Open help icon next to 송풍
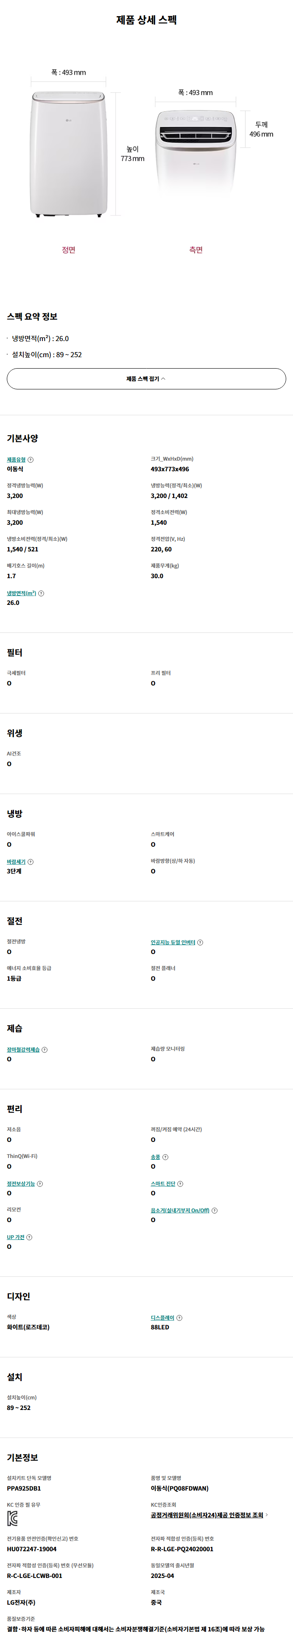This screenshot has height=1642, width=293. coord(165,1157)
